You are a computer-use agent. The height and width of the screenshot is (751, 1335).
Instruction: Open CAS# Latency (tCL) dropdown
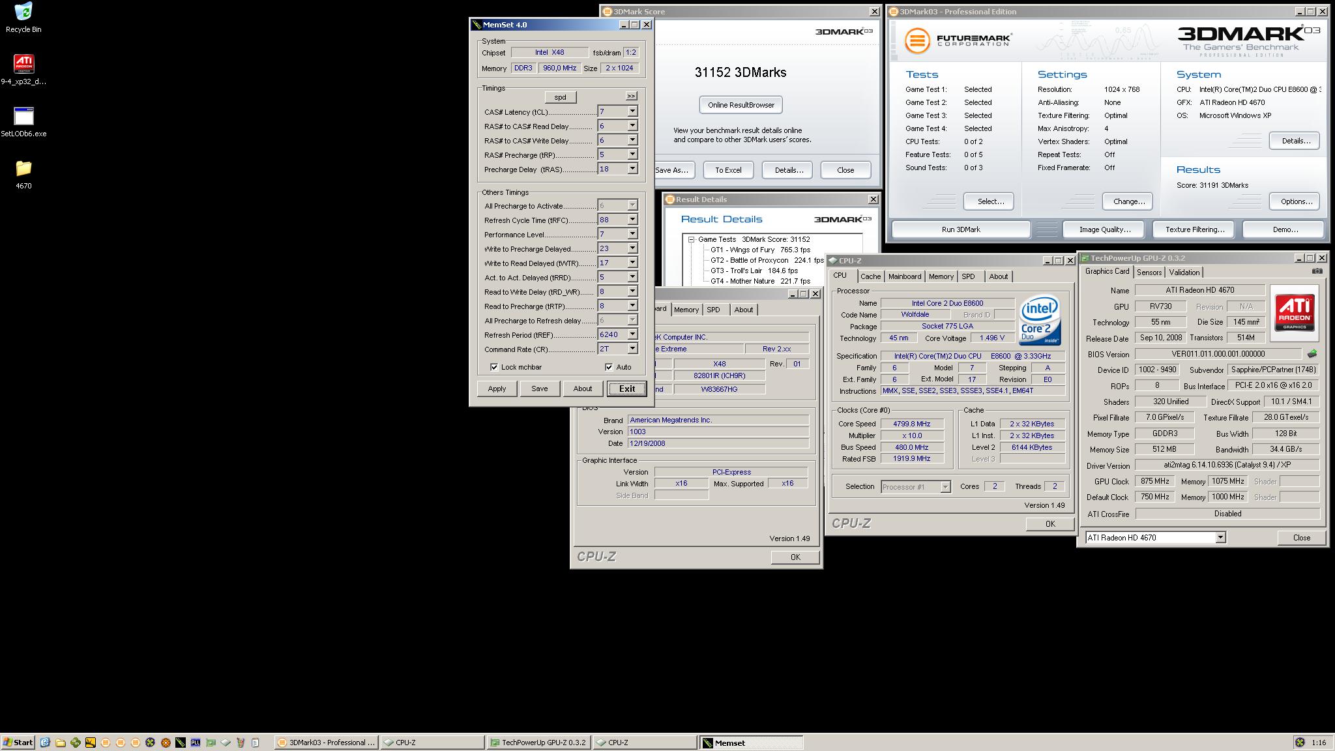(632, 111)
